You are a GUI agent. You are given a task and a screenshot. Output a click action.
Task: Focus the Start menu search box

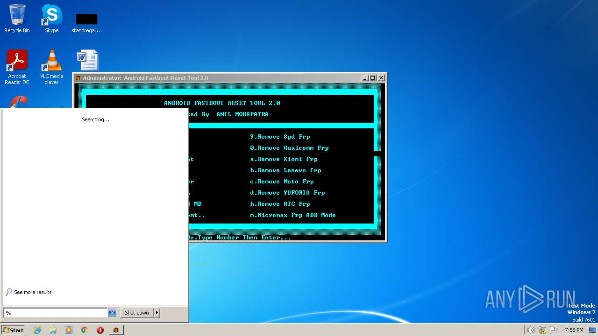tap(55, 313)
